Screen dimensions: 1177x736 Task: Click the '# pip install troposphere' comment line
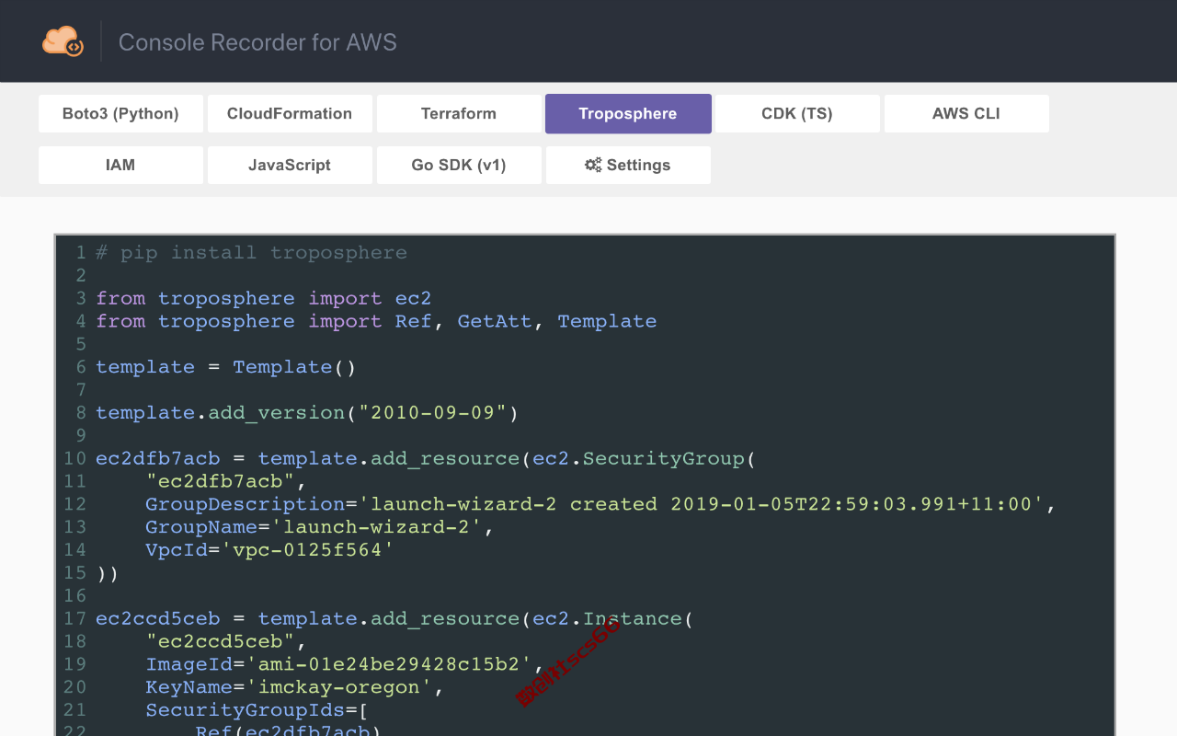coord(251,253)
